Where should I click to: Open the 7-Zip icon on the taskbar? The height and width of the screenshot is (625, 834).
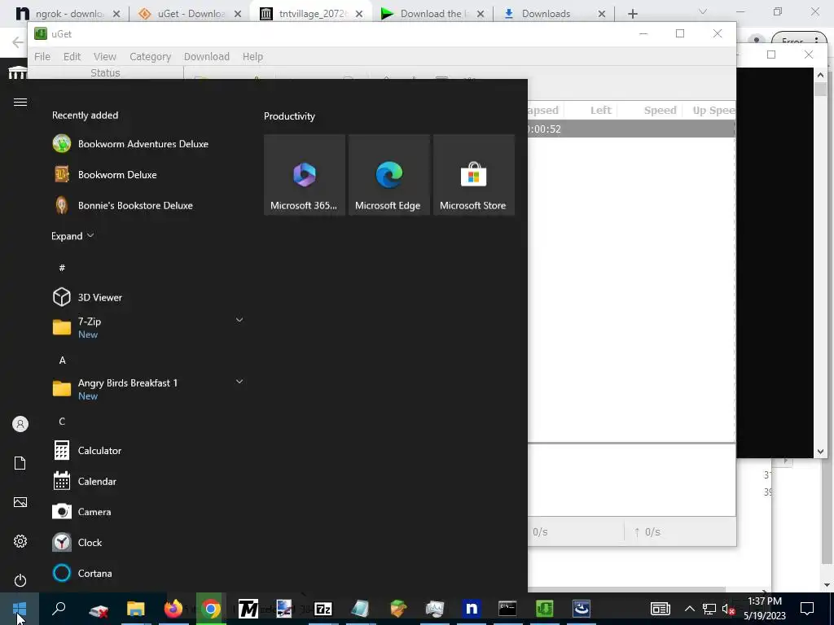tap(323, 609)
